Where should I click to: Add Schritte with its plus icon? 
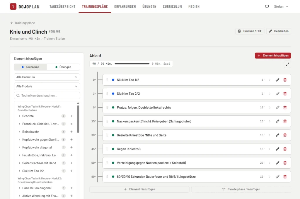coord(71,116)
